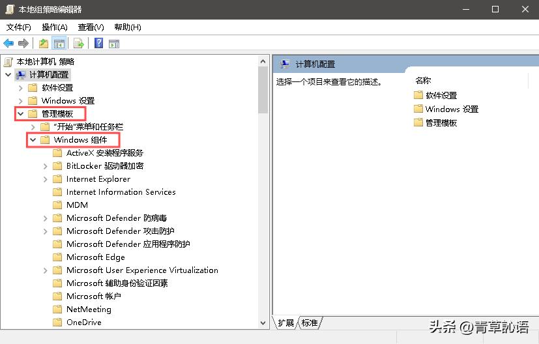Maximize the 本地组策略编辑器 window
Screen dimensions: 539x344
[x=495, y=9]
